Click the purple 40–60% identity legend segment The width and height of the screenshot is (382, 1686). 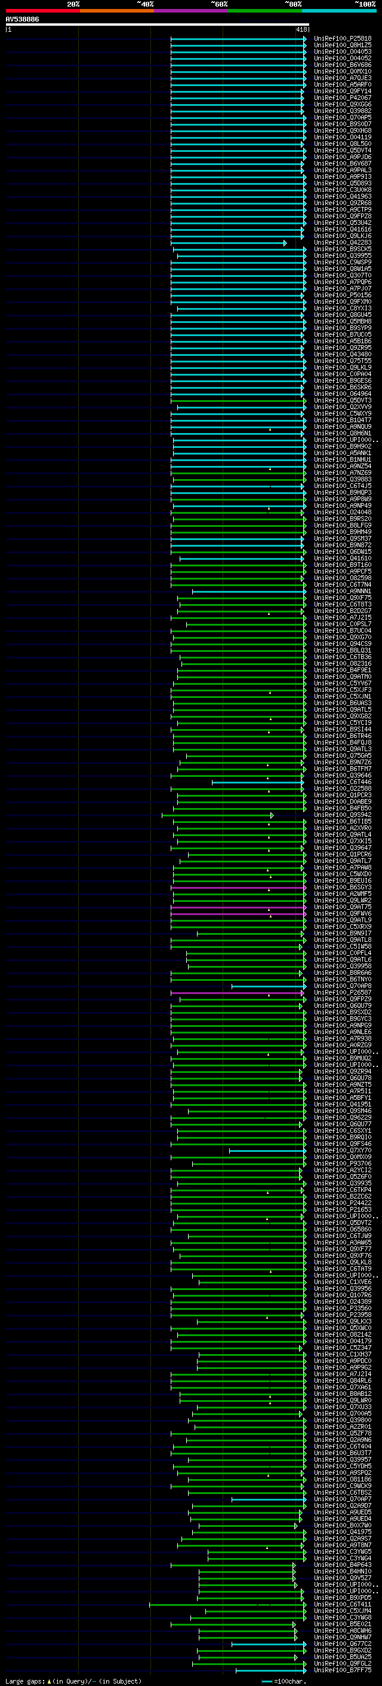point(192,11)
